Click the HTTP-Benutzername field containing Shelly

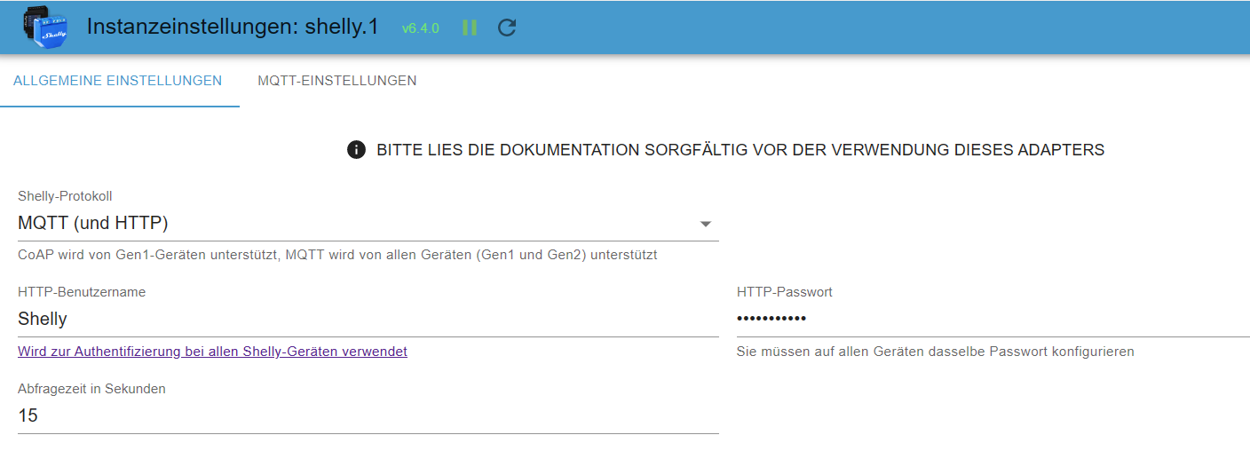(368, 319)
